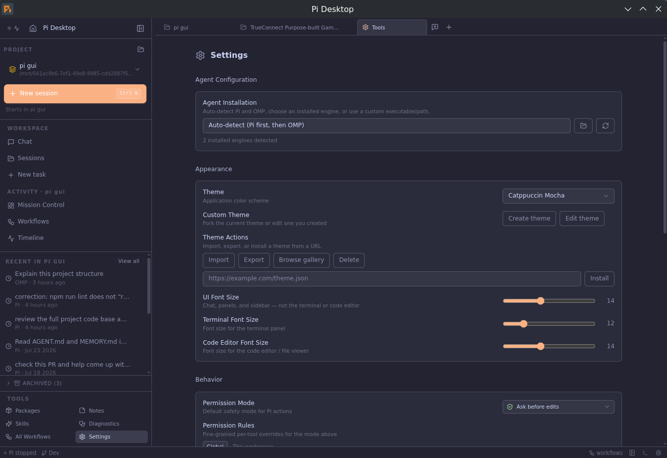Open recent session Explain this project structure
The image size is (667, 458).
pos(73,278)
